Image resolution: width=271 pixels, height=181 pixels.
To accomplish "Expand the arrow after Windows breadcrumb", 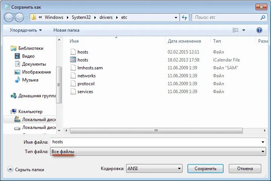I will [68, 17].
